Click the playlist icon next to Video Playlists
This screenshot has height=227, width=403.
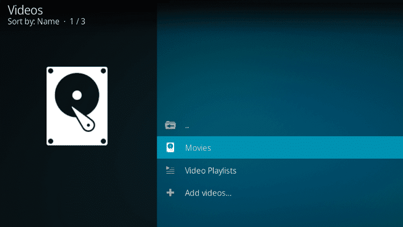click(170, 170)
